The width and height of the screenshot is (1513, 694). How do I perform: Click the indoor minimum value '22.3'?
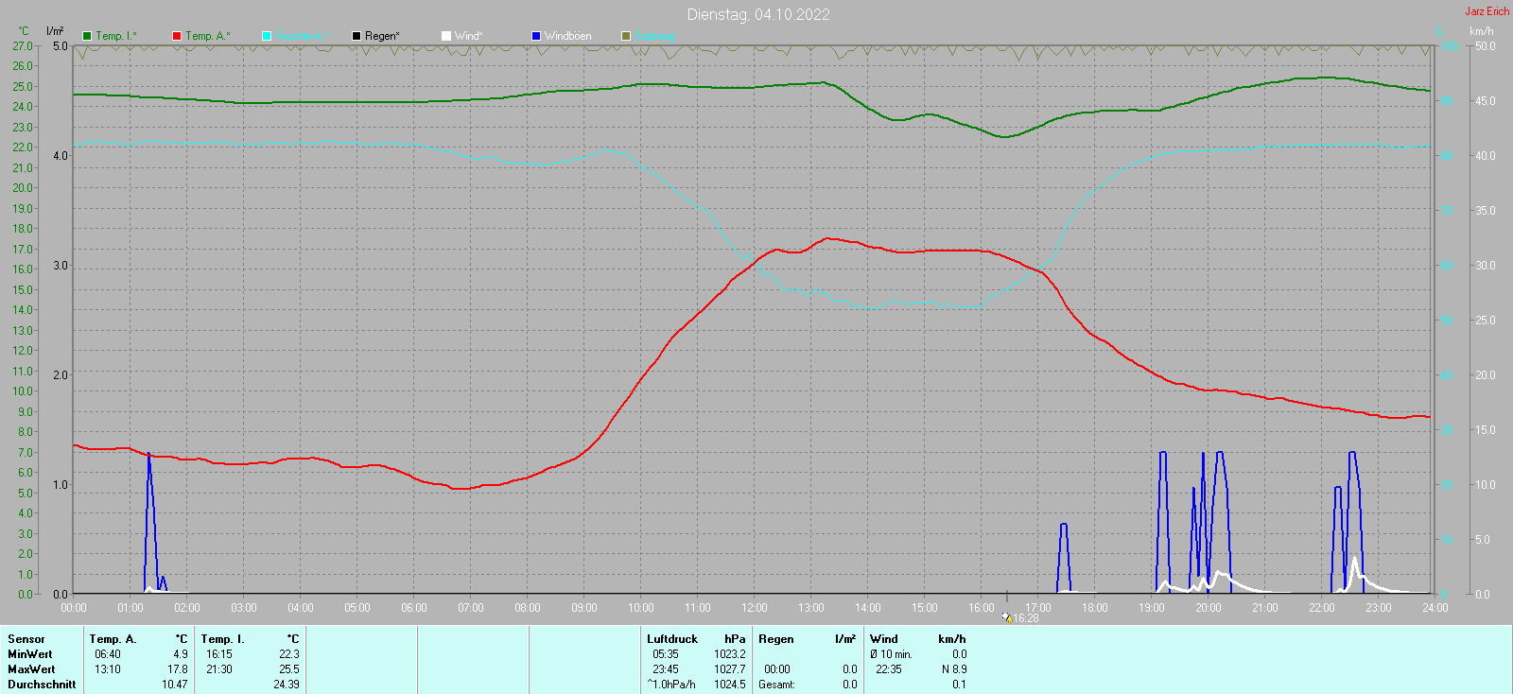(289, 654)
